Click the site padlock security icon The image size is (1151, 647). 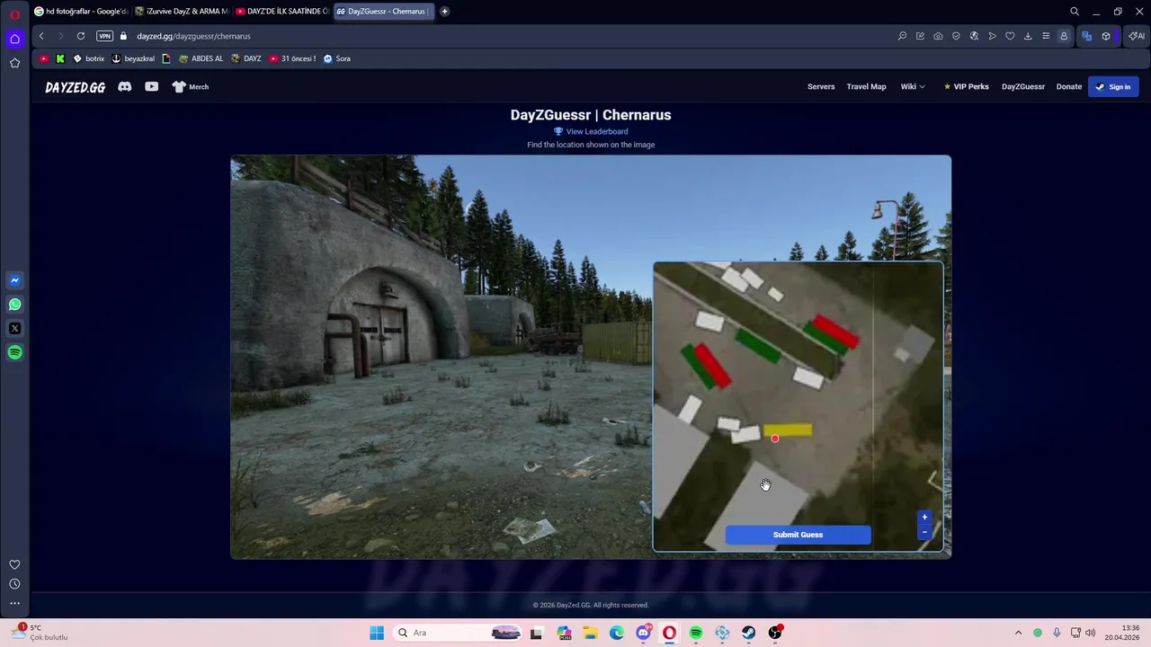pos(123,36)
